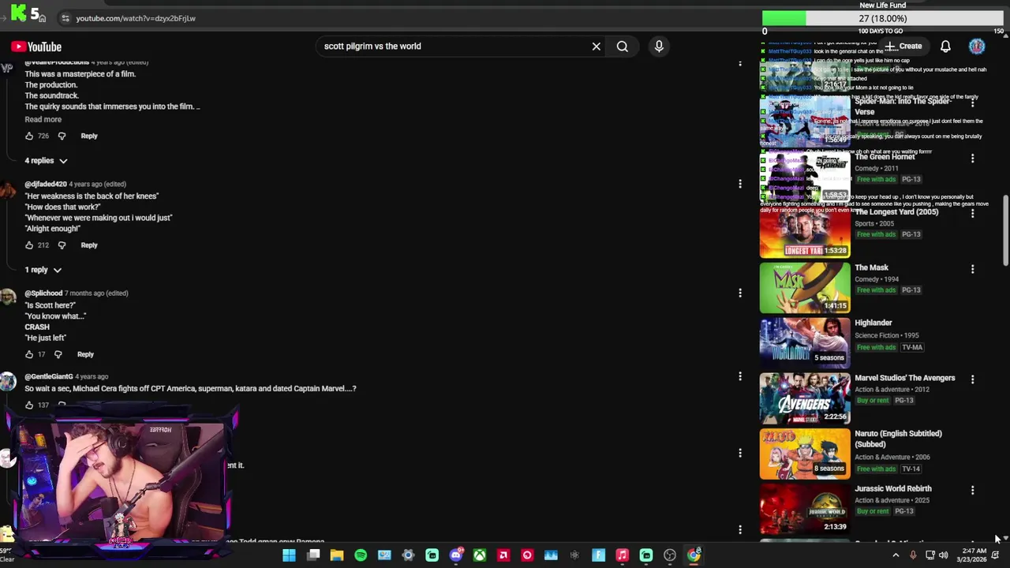Open options menu for @Splichood comment
1010x568 pixels.
[740, 293]
